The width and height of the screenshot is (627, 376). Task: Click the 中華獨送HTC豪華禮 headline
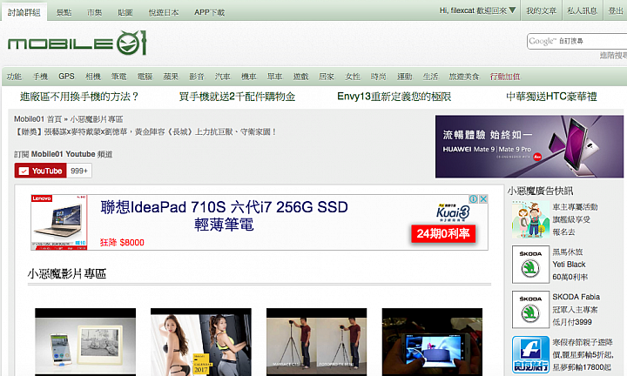point(551,97)
